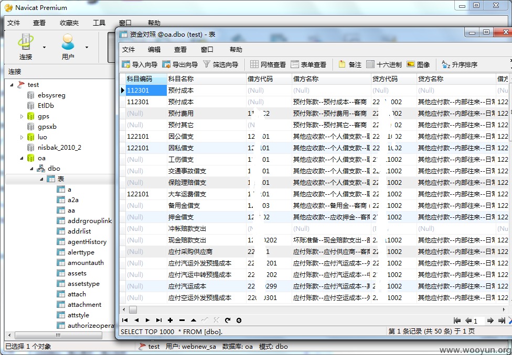Open 导入向导 import wizard
Screen dimensions: 512x355
point(140,64)
